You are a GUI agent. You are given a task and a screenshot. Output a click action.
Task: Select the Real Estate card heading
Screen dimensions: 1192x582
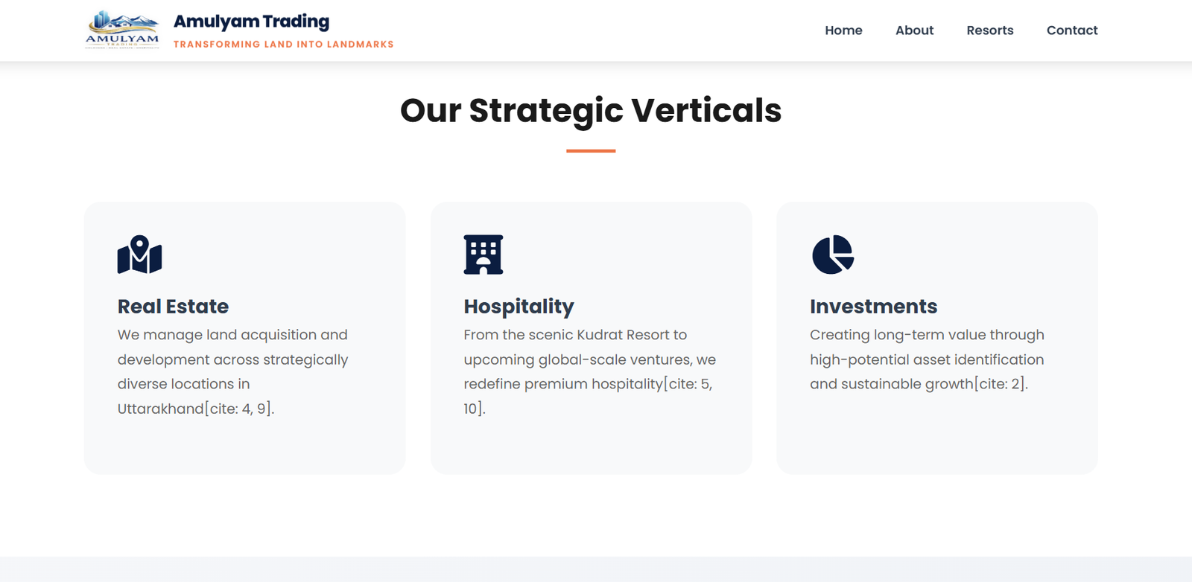173,307
